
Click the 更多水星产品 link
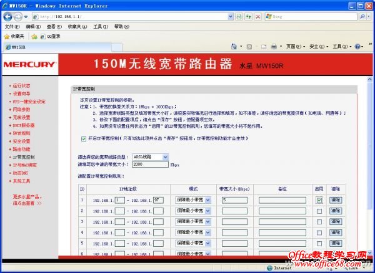pyautogui.click(x=27, y=200)
